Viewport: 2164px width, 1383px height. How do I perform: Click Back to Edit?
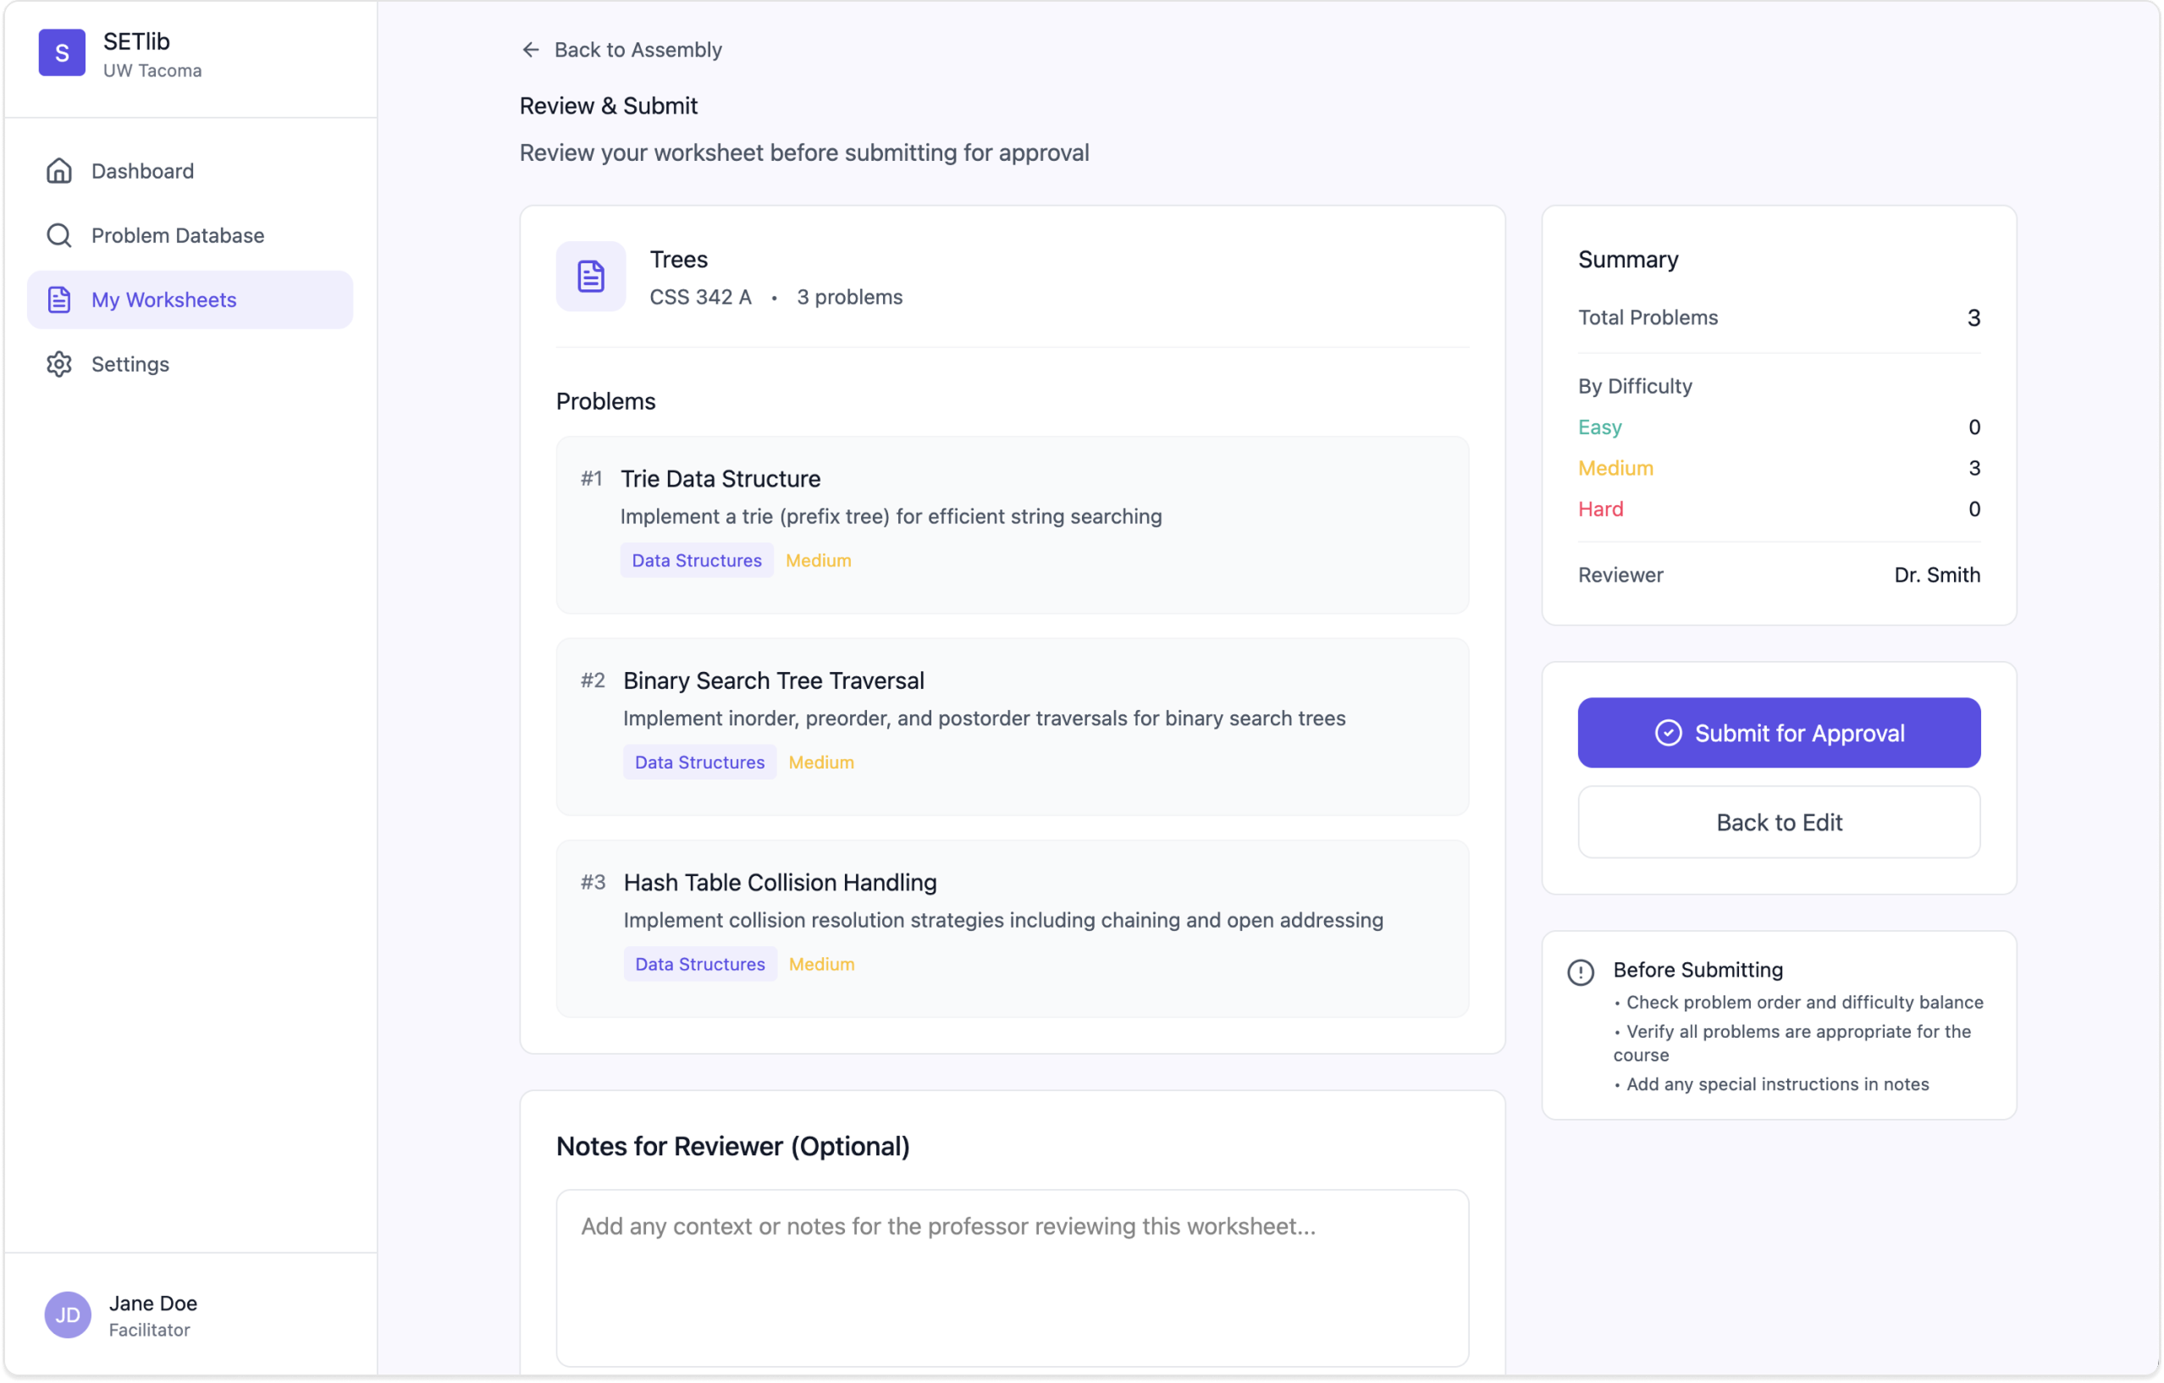(x=1779, y=821)
